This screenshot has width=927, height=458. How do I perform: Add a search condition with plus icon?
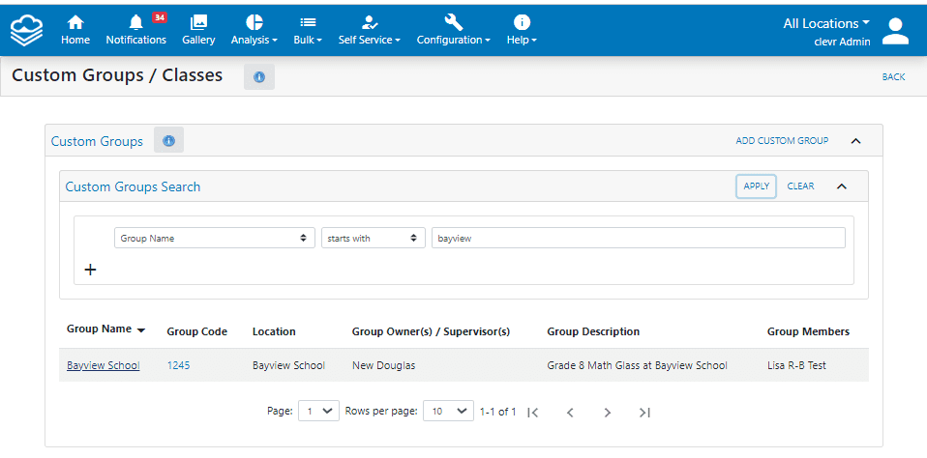[90, 271]
